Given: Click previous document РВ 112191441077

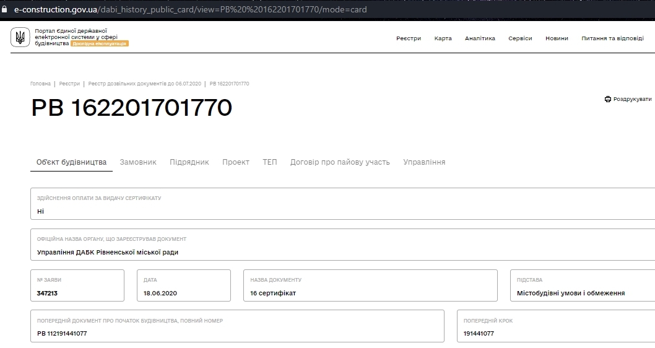Looking at the screenshot, I should click(62, 333).
